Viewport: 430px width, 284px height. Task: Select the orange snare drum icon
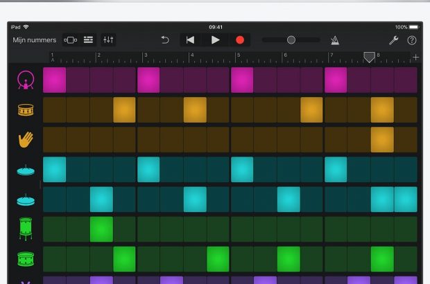26,110
